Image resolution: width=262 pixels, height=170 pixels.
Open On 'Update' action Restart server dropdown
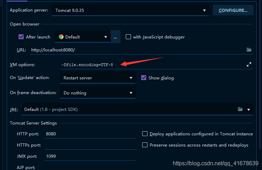(x=98, y=78)
